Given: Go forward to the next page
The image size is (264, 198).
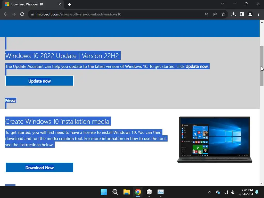Looking at the screenshot, I should point(14,14).
